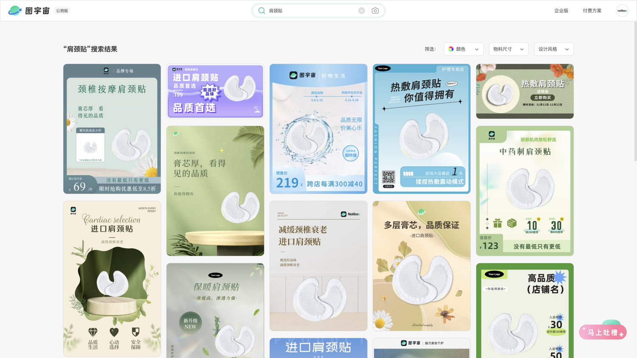Image resolution: width=637 pixels, height=358 pixels.
Task: Open image search via camera icon
Action: (x=375, y=11)
